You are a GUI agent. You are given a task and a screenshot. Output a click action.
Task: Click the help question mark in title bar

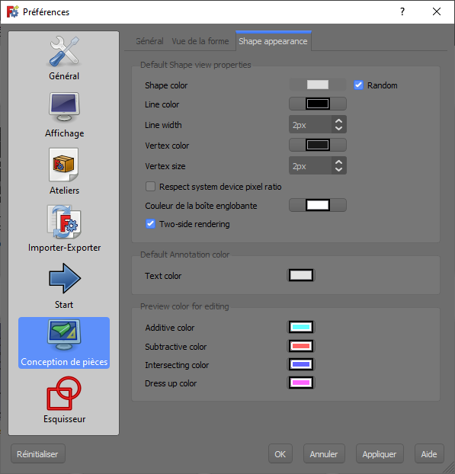point(402,11)
